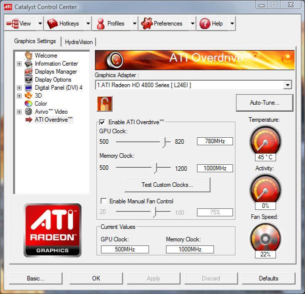305x294 pixels.
Task: Click the Avivo Video film reel icon
Action: [28, 112]
